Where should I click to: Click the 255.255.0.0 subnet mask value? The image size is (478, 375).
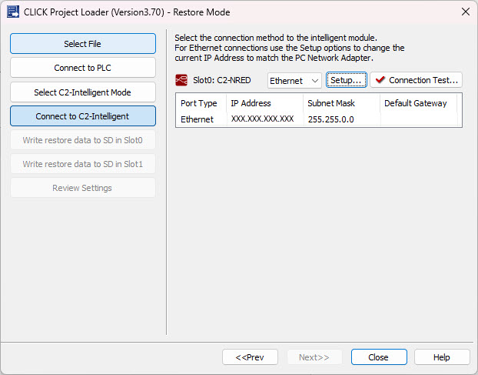tap(330, 119)
